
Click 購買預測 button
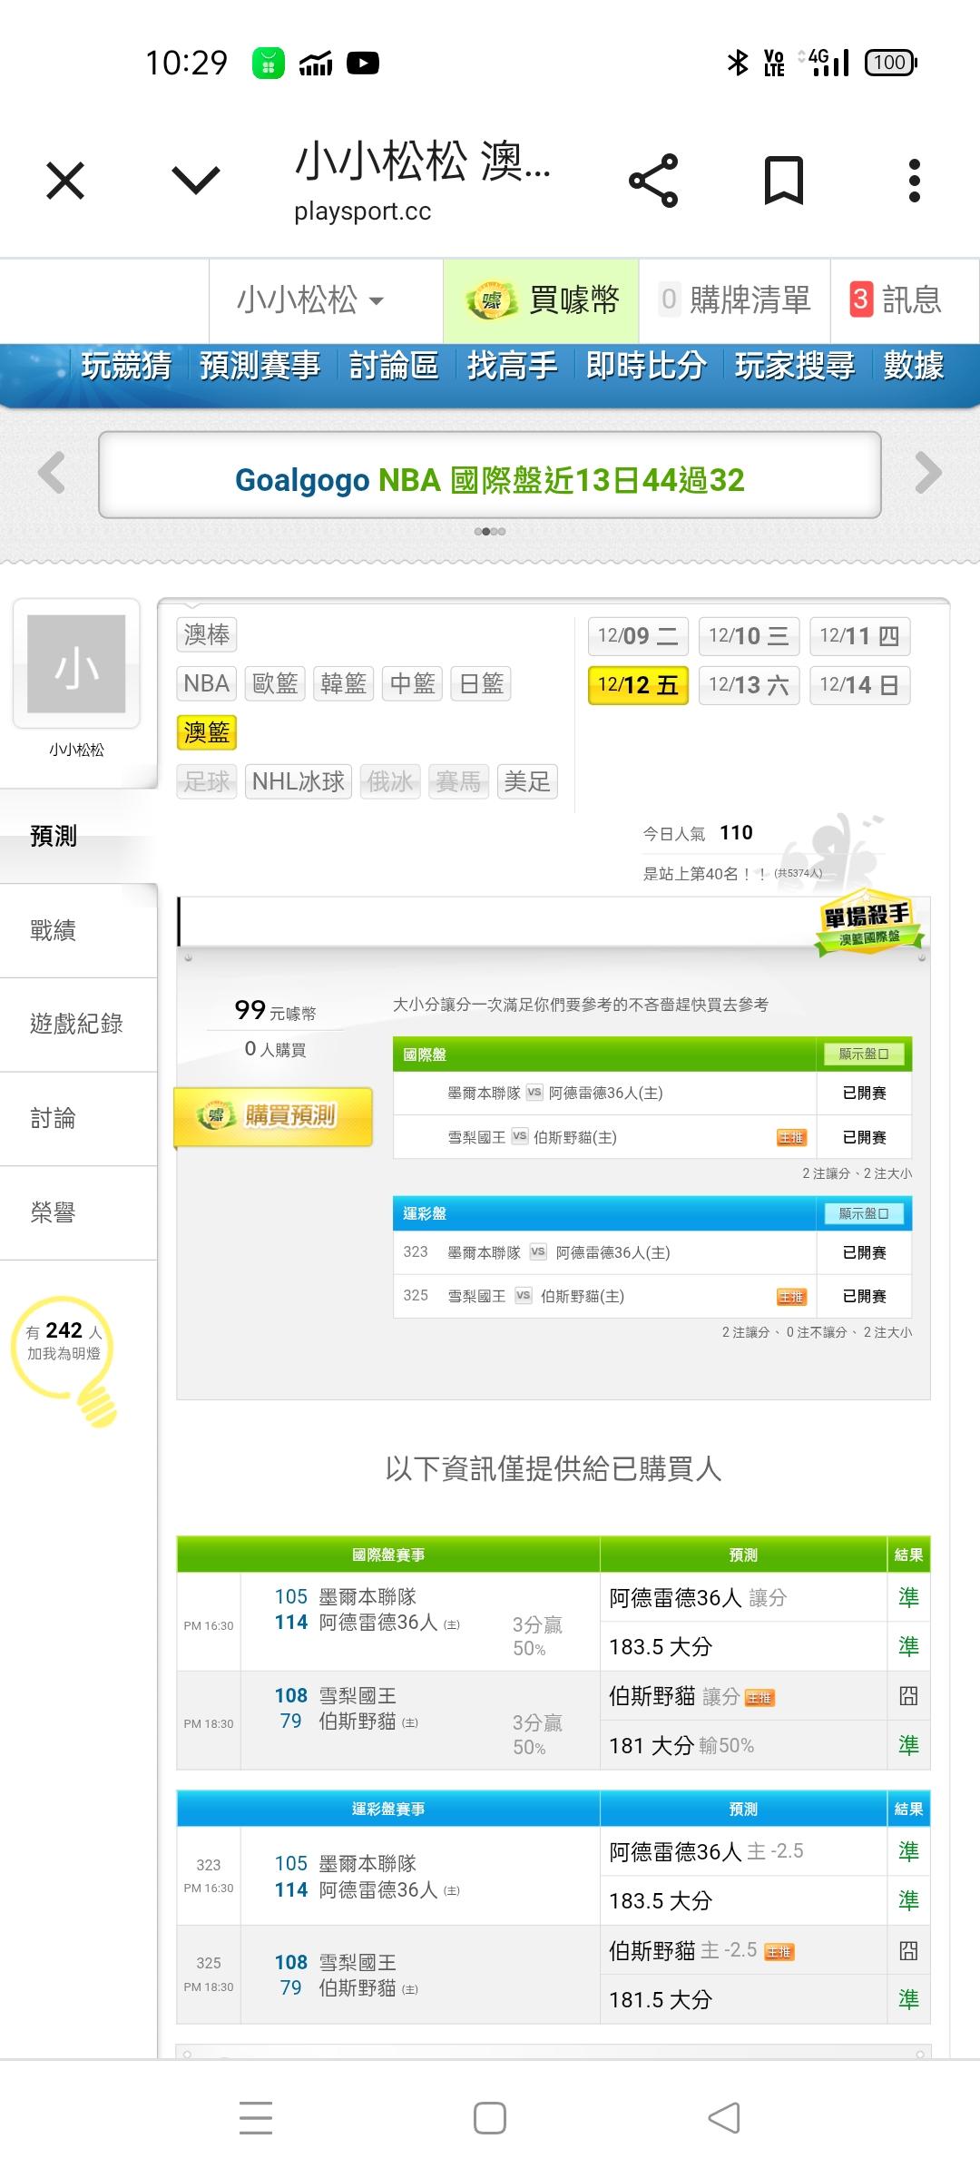point(273,1116)
